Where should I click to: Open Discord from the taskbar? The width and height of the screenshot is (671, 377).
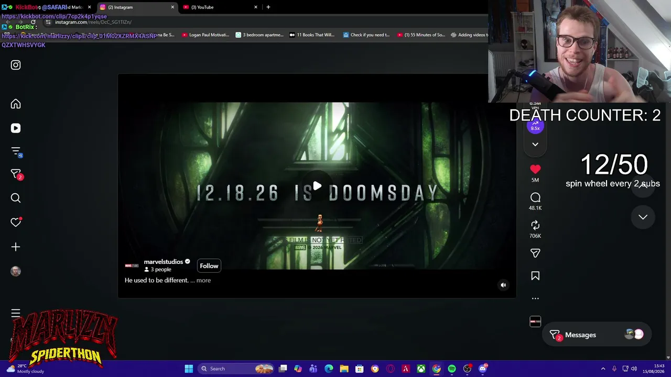(483, 369)
